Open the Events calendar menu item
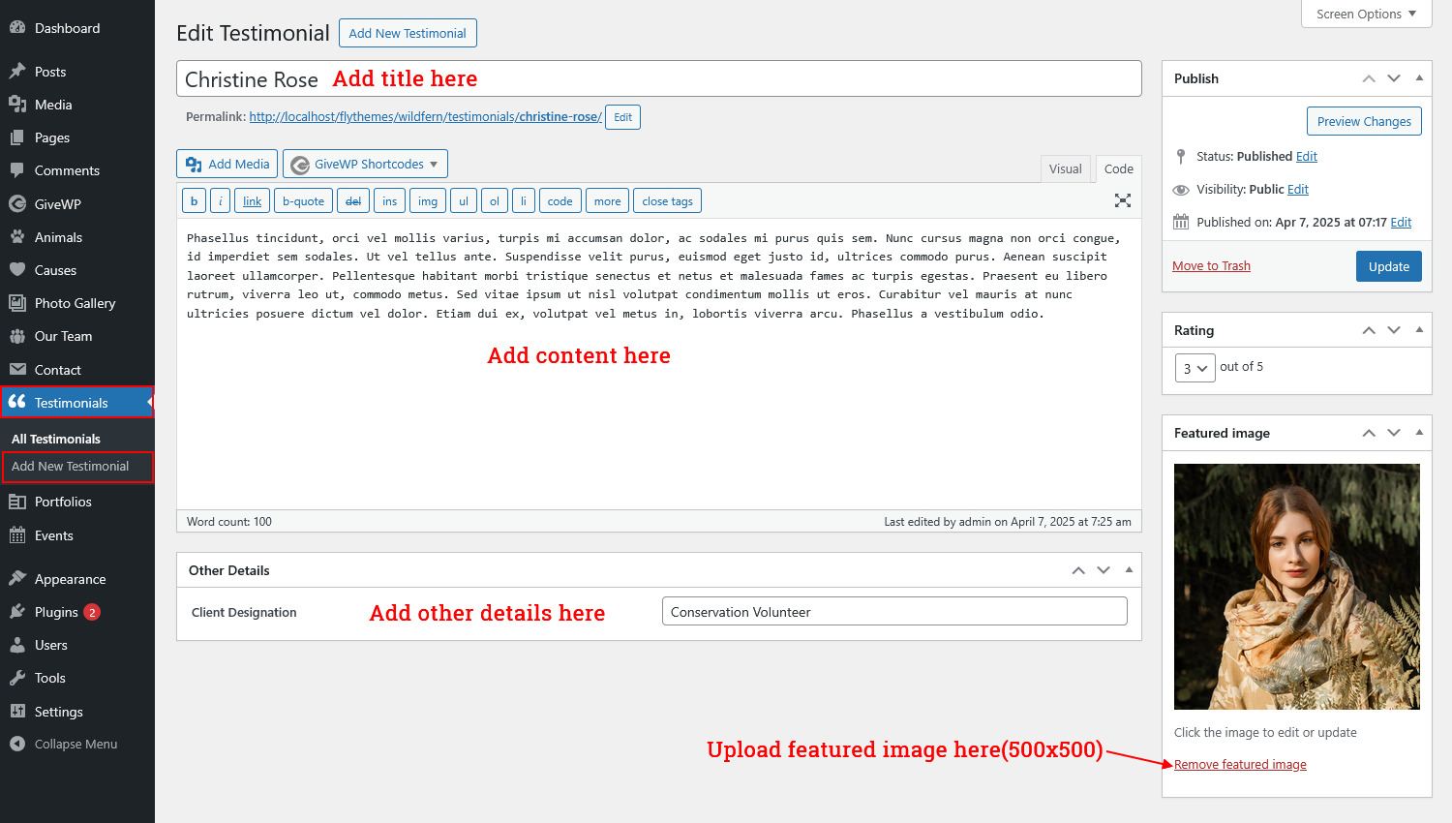 tap(53, 535)
